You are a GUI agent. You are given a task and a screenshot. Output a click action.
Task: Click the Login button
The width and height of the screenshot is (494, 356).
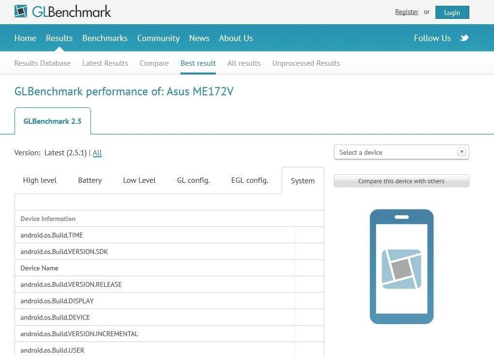[x=452, y=12]
